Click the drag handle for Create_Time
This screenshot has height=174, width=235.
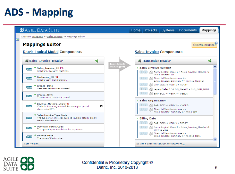[29, 96]
